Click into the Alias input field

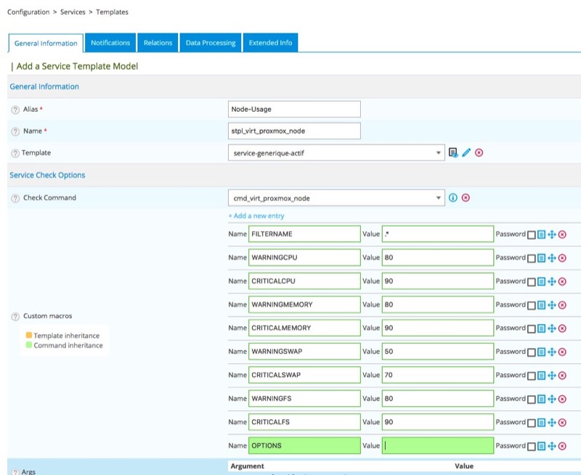pos(294,109)
